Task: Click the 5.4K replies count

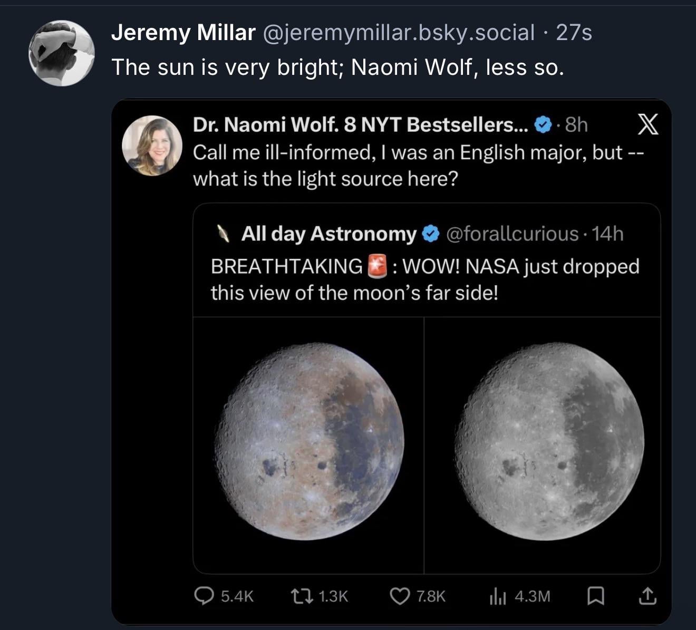Action: click(x=237, y=596)
